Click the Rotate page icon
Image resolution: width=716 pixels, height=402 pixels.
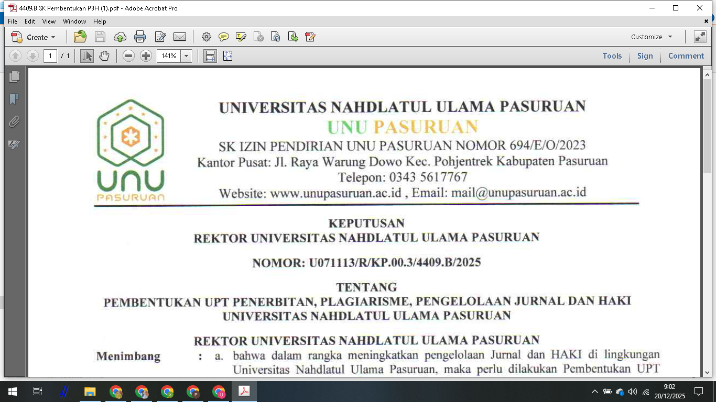tap(276, 37)
